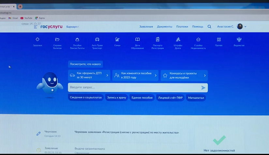
Task: Expand the profile dropdown arrow next to avatar
Action: pos(245,27)
